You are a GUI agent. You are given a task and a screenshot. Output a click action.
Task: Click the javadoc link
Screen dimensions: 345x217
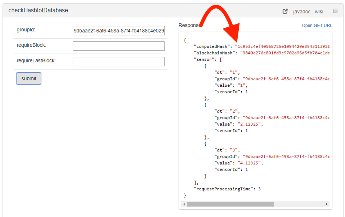(x=301, y=11)
